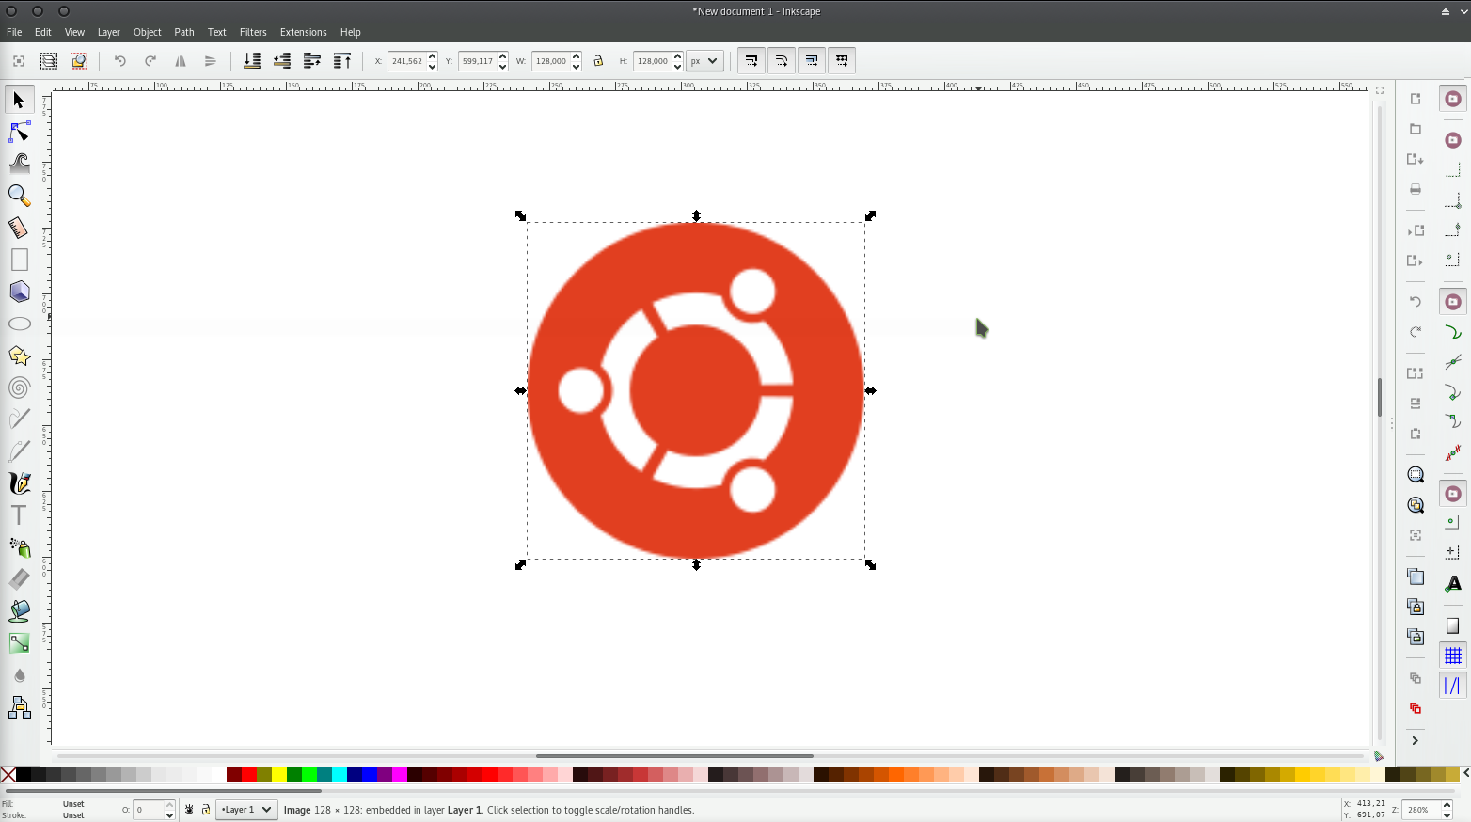Select the Pencil freehand tool
1471x822 pixels.
(x=19, y=419)
